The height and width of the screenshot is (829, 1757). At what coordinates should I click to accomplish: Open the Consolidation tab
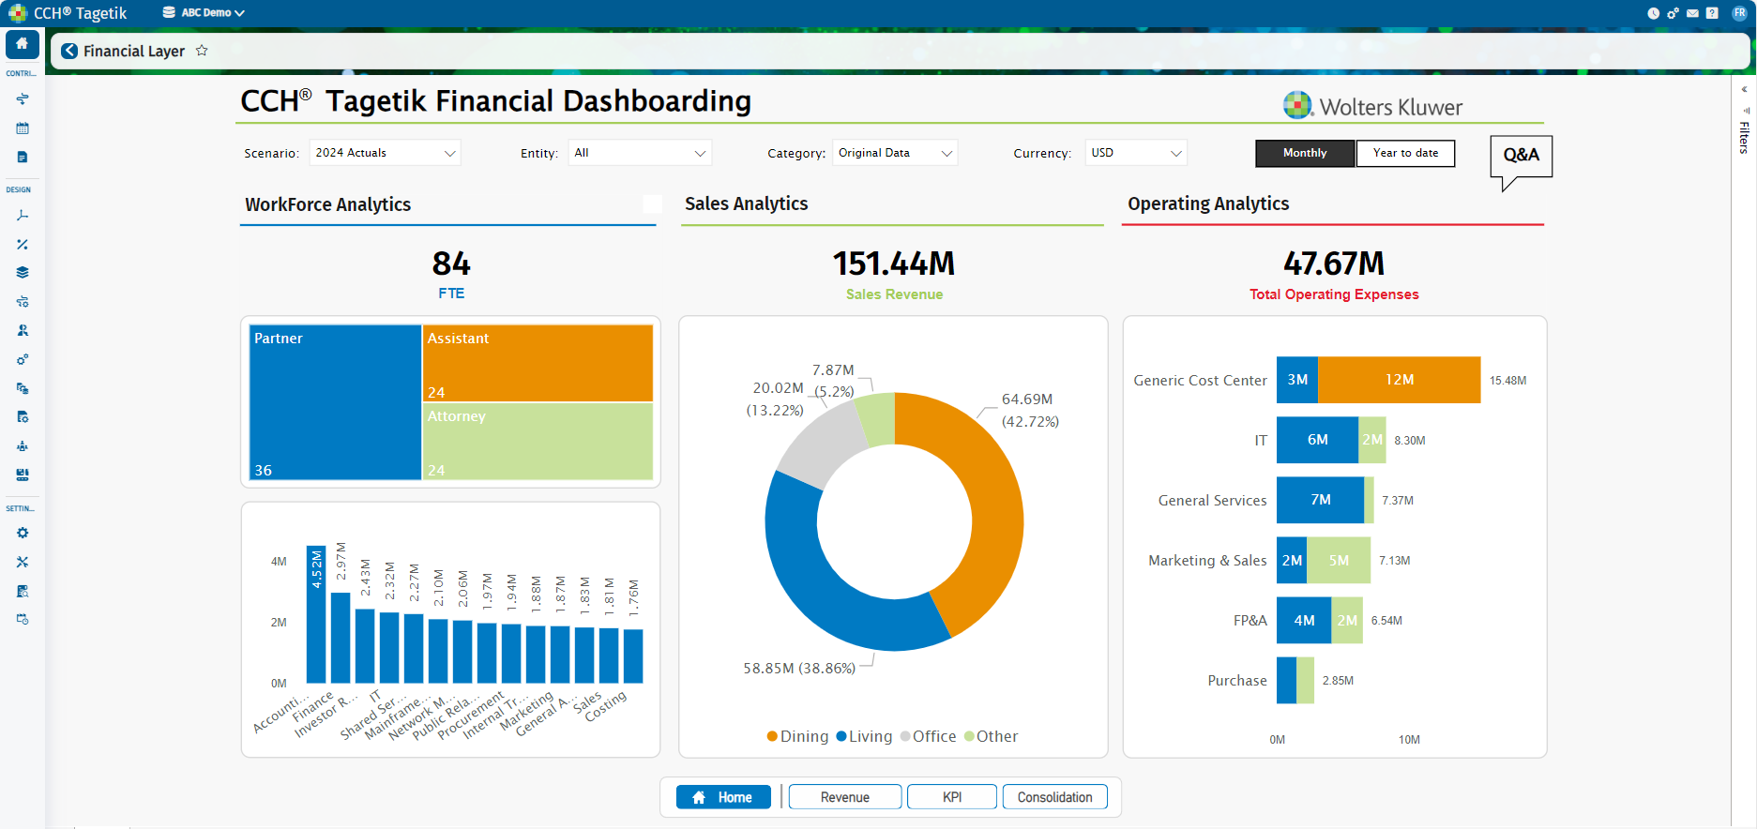click(1054, 797)
